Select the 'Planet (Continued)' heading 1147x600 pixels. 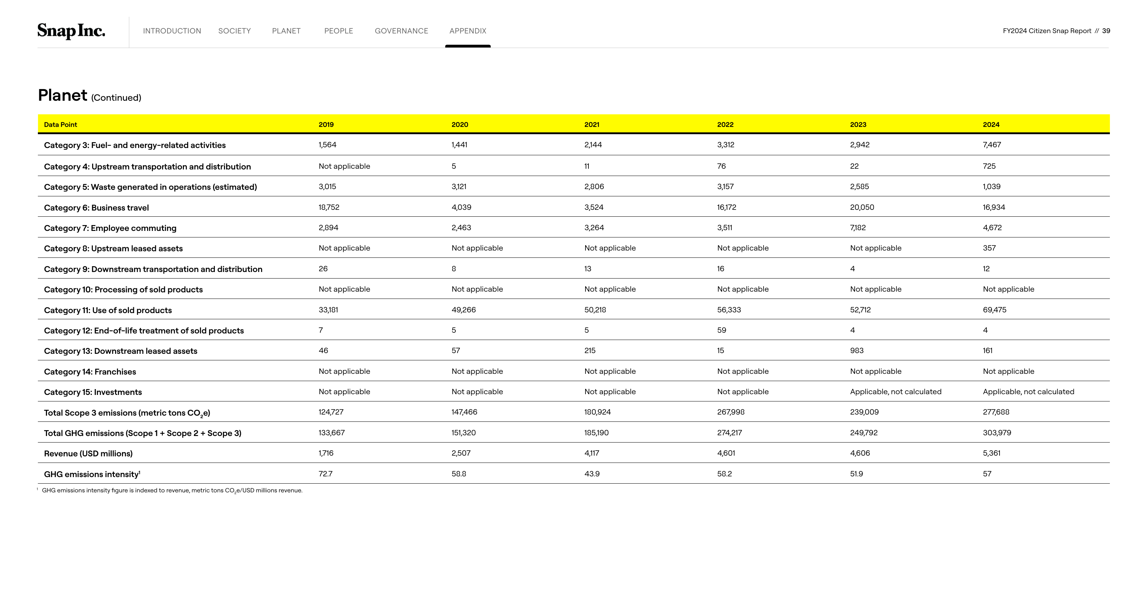90,96
